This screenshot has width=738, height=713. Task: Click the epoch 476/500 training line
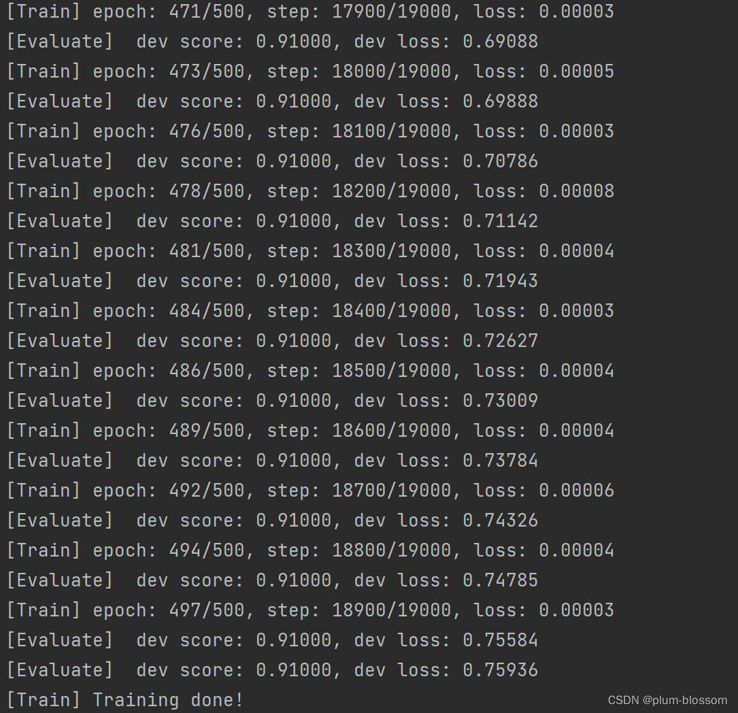click(x=310, y=131)
